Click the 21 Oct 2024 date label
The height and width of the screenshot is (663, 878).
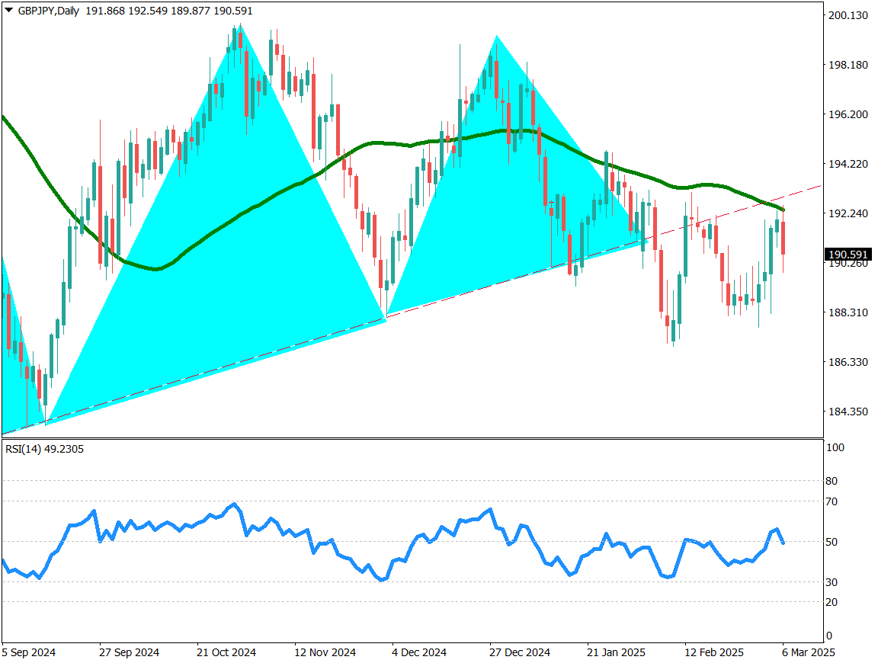(x=226, y=653)
